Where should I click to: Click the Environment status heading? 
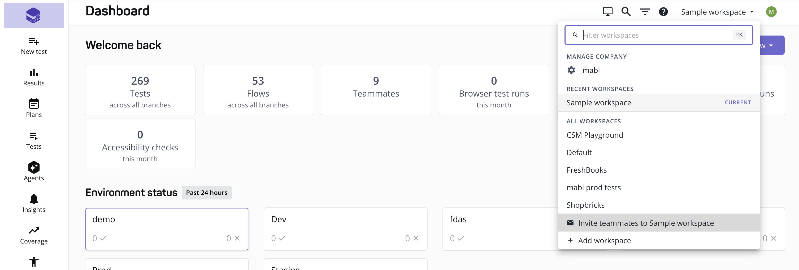[131, 192]
